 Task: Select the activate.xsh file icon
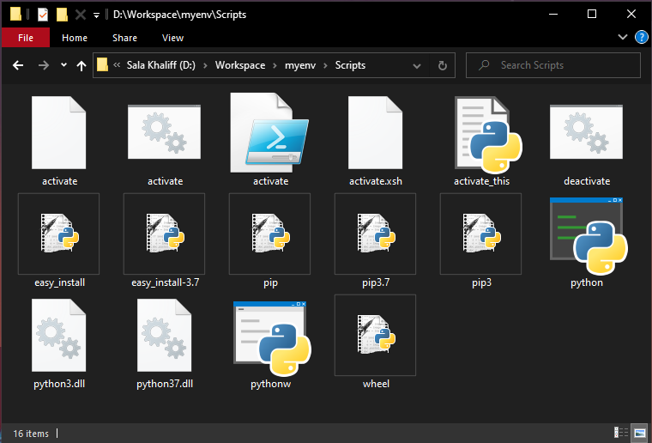point(376,133)
